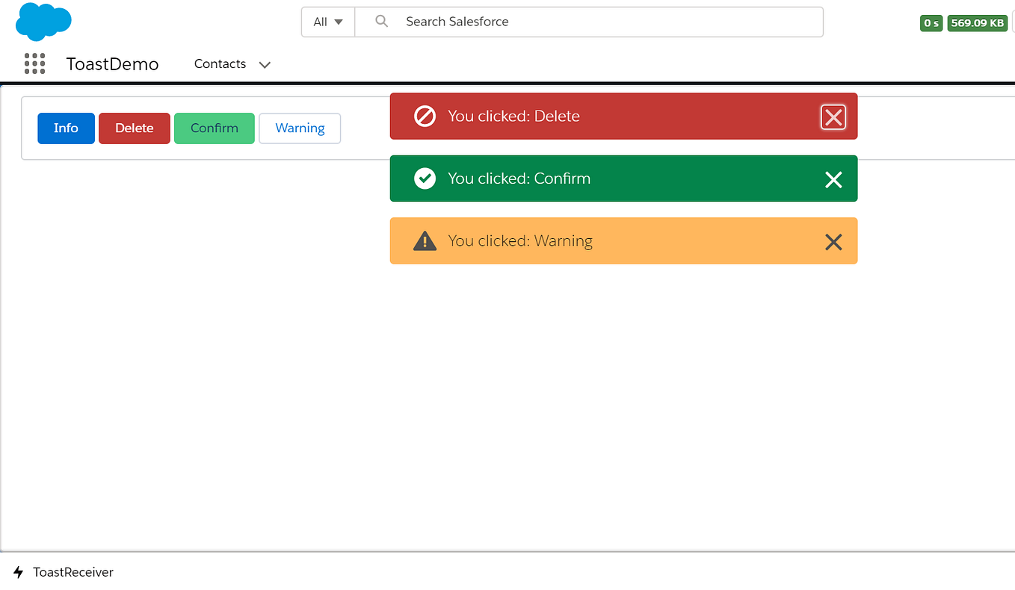
Task: Click the error icon in Delete toast
Action: (x=425, y=116)
